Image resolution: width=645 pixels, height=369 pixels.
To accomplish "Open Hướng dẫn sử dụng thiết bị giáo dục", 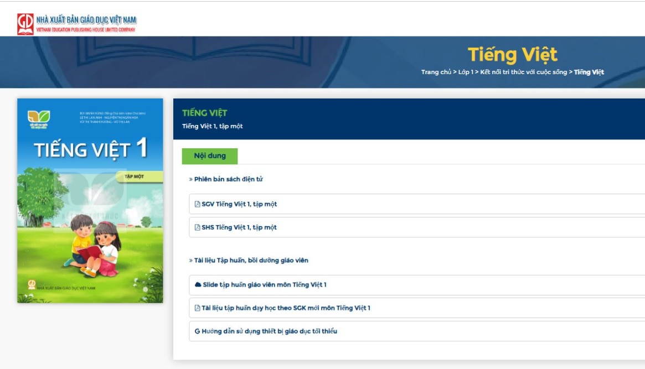I will 270,331.
